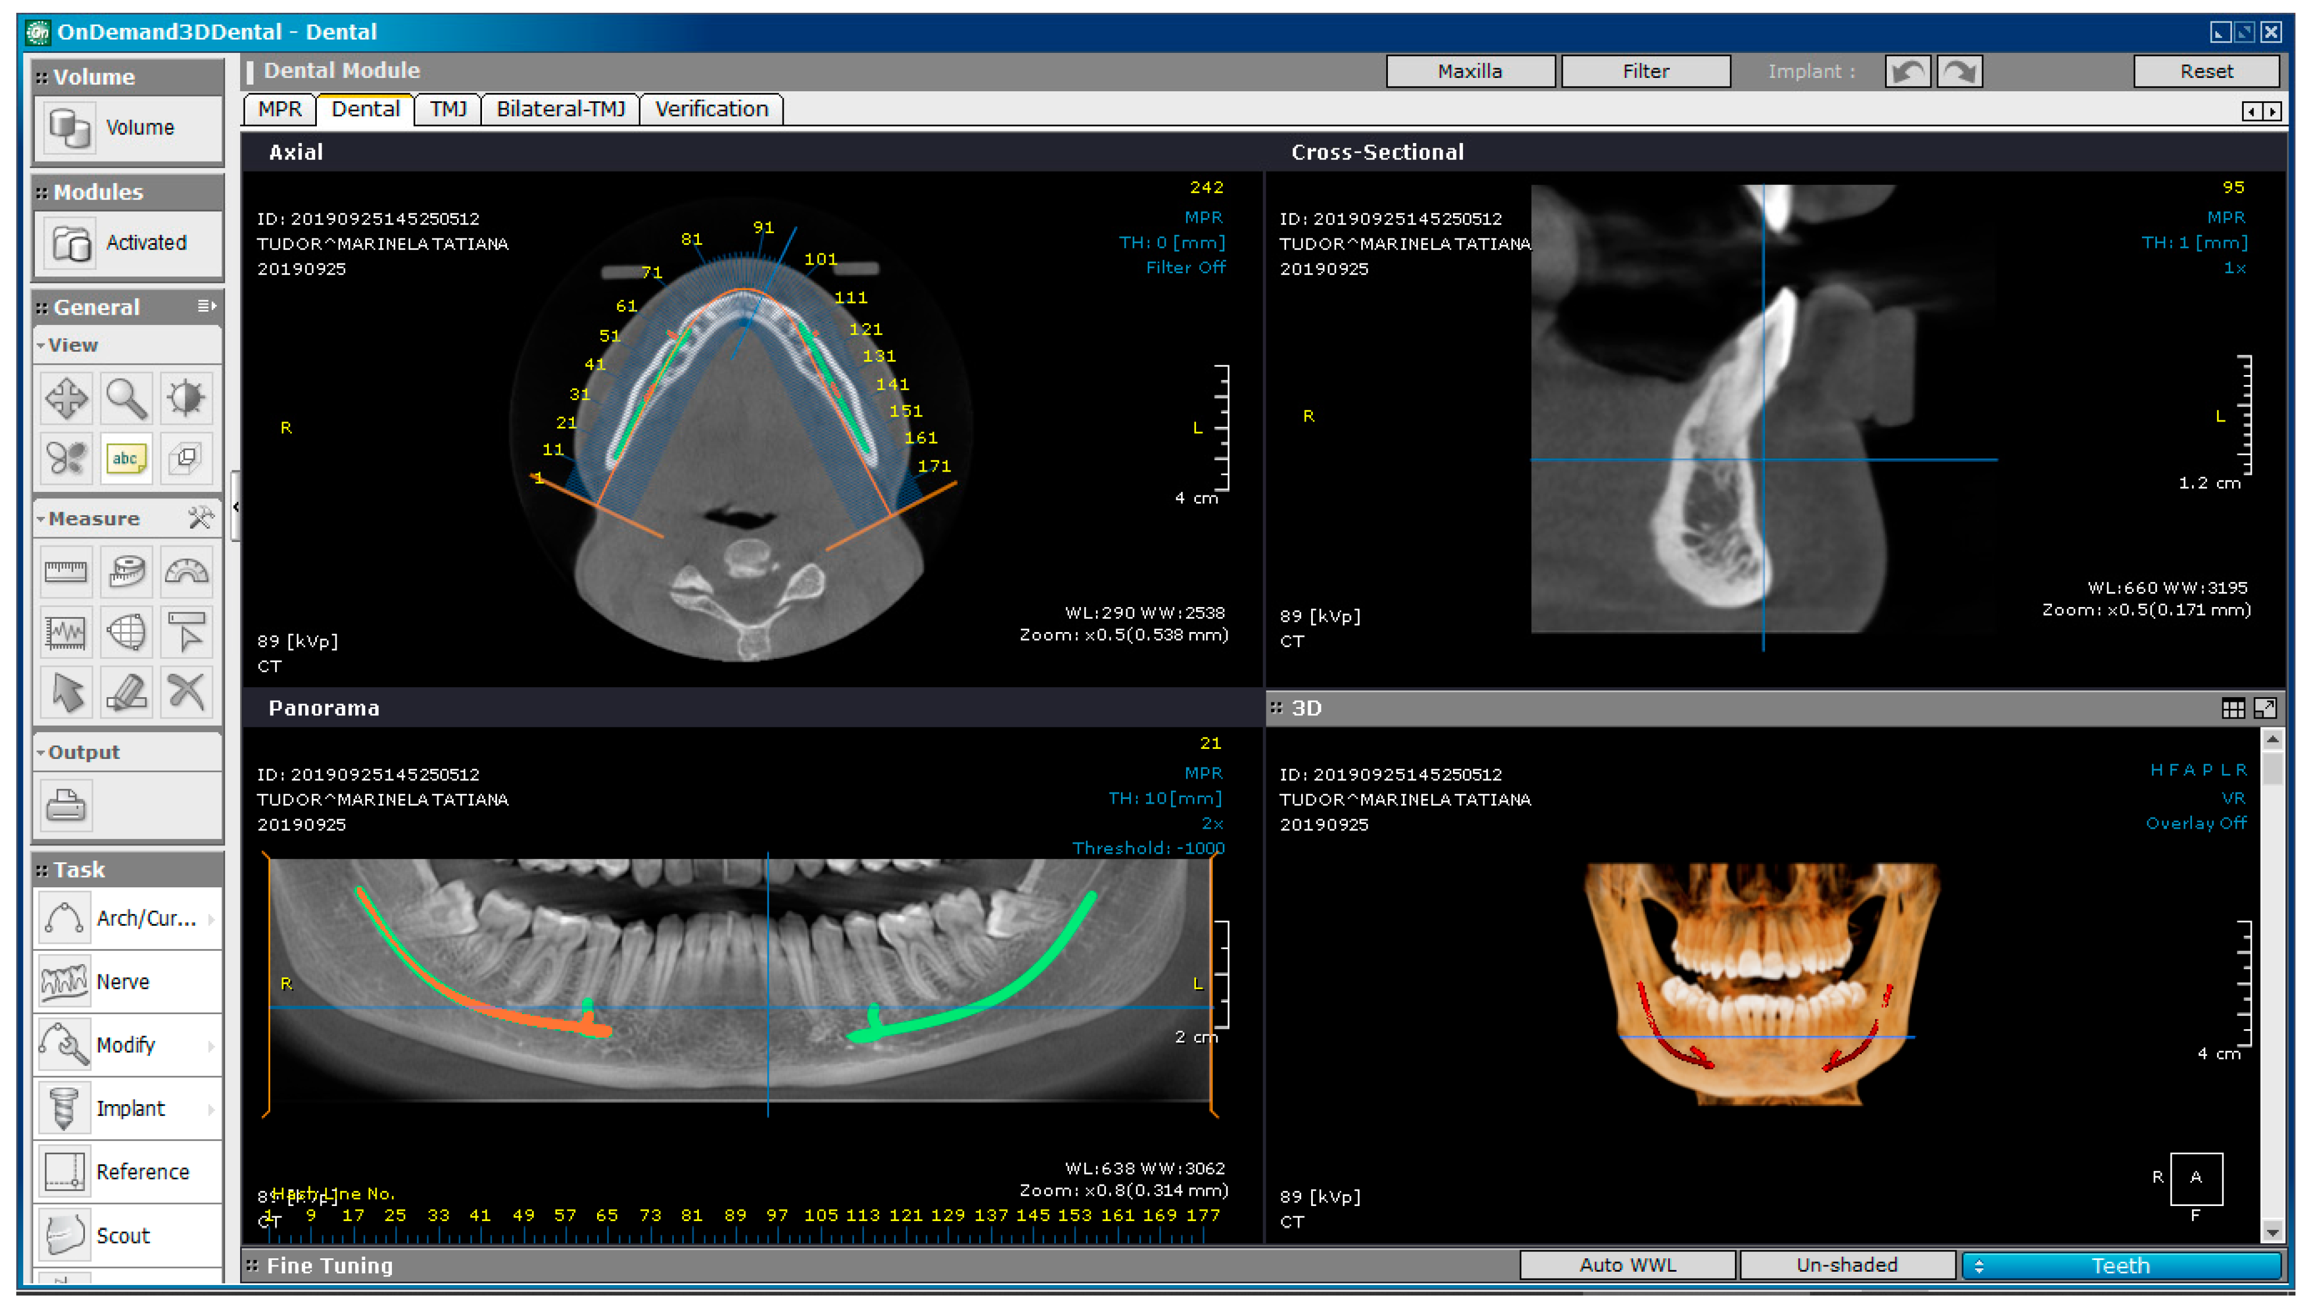Open the Activated modules item
The height and width of the screenshot is (1306, 2310).
[128, 243]
